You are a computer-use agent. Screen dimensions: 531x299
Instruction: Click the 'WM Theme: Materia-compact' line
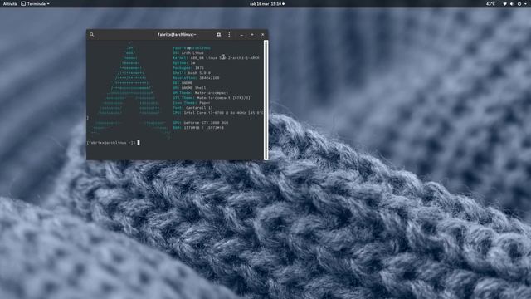[x=201, y=93]
